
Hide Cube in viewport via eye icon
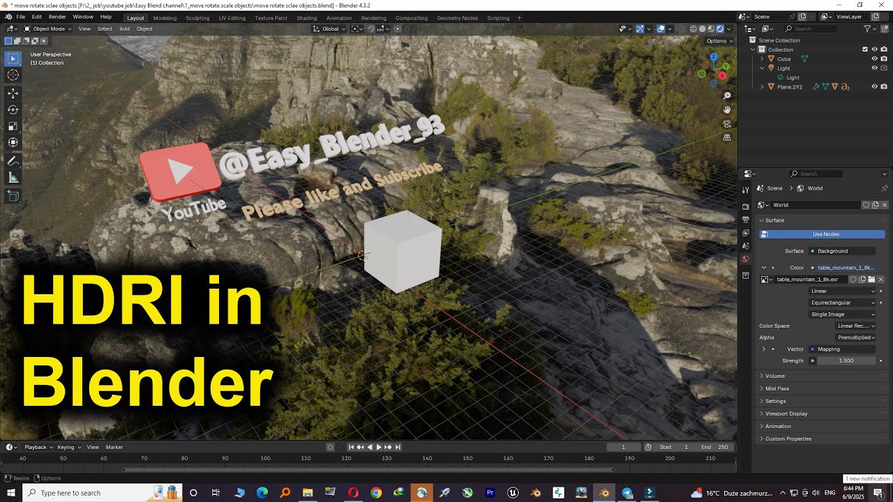874,59
